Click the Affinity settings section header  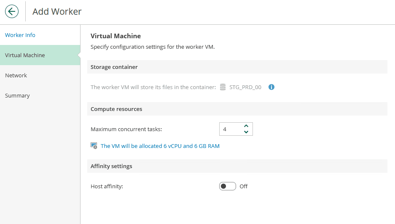[x=111, y=166]
